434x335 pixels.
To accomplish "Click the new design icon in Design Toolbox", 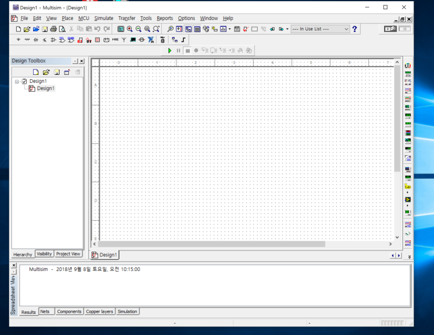I will pyautogui.click(x=35, y=72).
